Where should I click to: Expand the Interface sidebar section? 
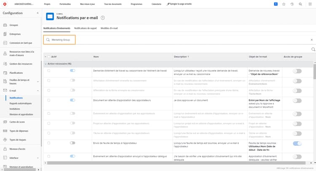38,158
